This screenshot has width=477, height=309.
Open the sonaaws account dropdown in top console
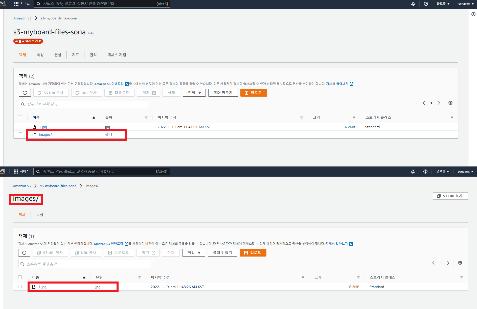[x=466, y=4]
